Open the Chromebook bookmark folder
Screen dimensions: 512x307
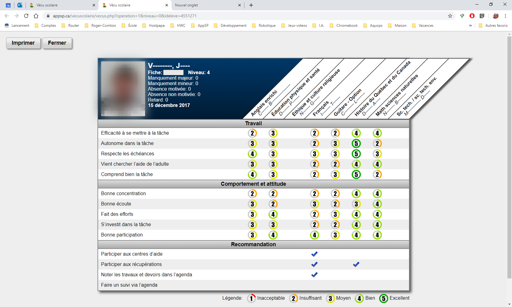pyautogui.click(x=344, y=26)
